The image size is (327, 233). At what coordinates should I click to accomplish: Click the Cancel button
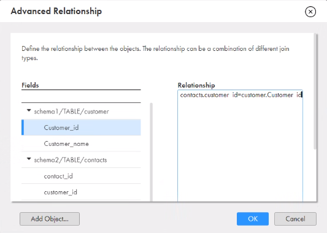(295, 219)
